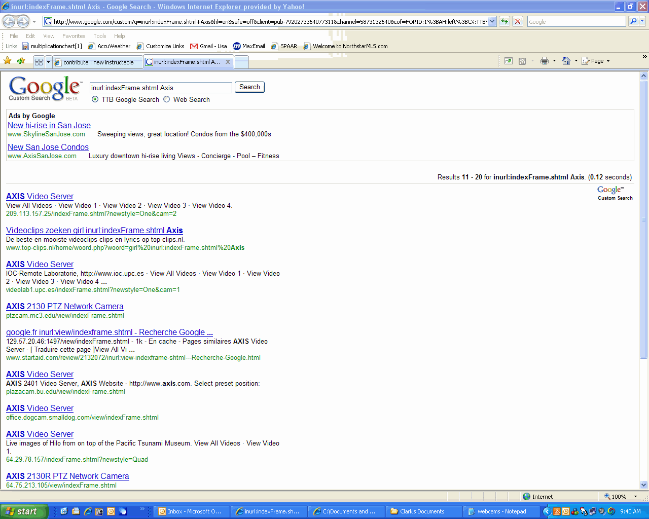Open the Page menu dropdown
The height and width of the screenshot is (519, 649).
pos(596,61)
